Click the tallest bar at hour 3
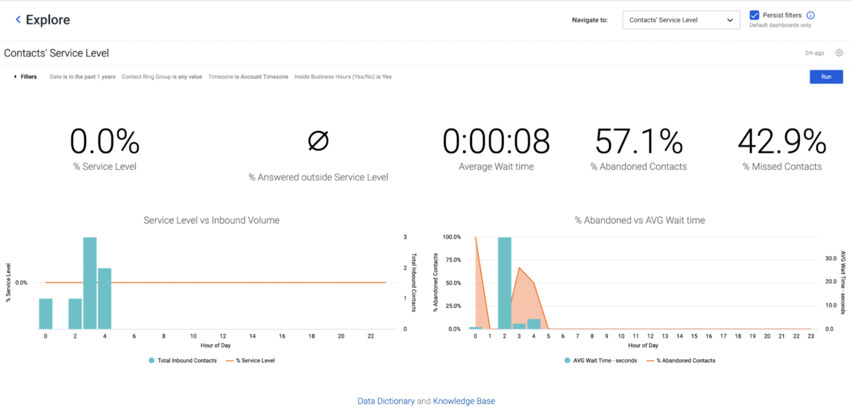The height and width of the screenshot is (413, 851). (90, 283)
